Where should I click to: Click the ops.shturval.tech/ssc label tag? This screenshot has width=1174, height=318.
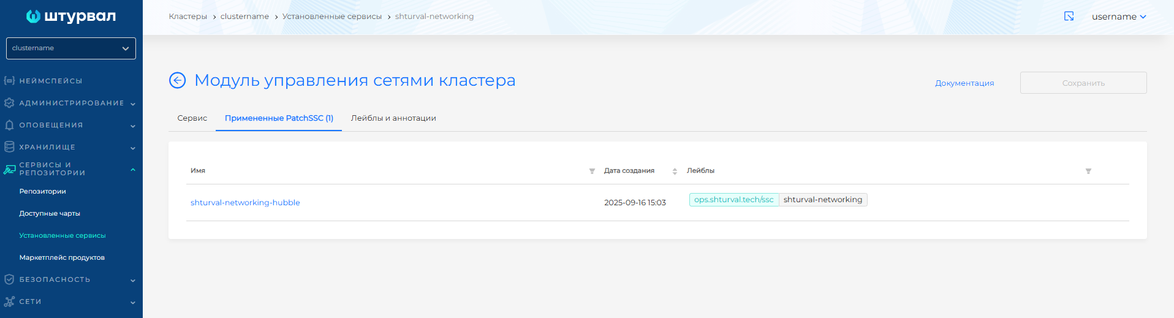coord(733,200)
